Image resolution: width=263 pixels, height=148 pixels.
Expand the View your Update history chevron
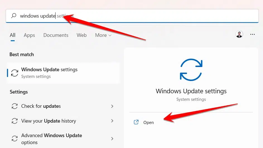pyautogui.click(x=112, y=121)
